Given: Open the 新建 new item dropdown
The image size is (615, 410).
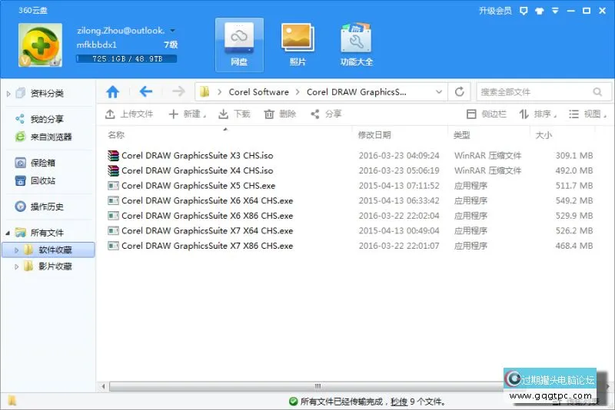Looking at the screenshot, I should click(188, 114).
